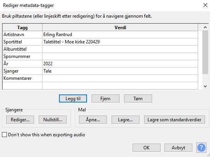
Task: Click the Fjern button
Action: point(105,99)
